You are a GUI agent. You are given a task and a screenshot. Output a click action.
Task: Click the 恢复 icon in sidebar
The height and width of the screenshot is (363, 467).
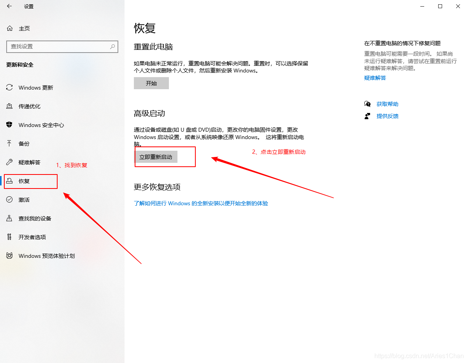[x=10, y=181]
